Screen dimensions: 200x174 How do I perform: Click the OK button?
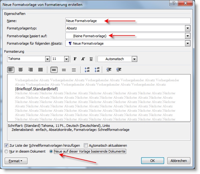(x=152, y=161)
